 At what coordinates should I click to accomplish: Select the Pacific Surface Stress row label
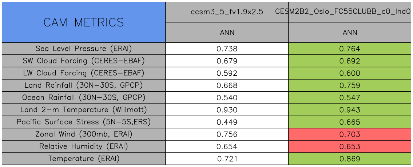84,122
